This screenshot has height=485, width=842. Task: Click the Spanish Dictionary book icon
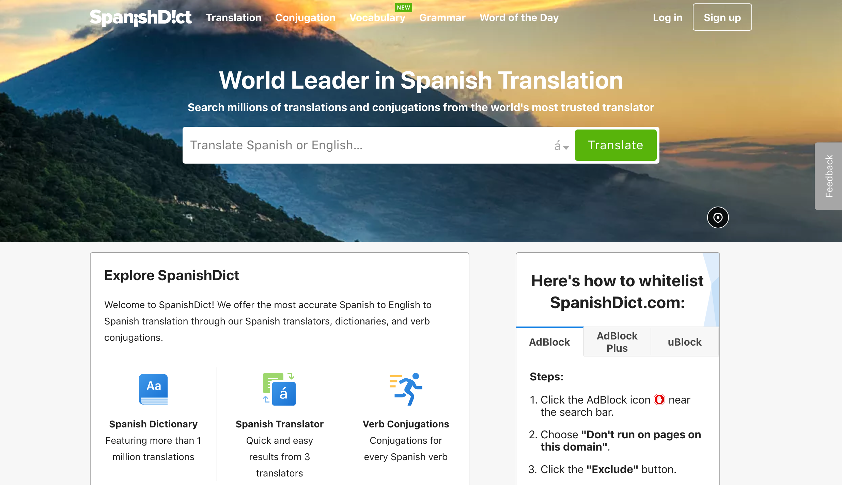pos(153,389)
